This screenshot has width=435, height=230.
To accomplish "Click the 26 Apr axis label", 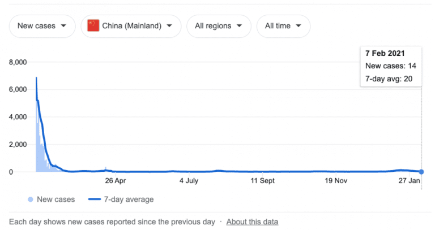I will click(x=116, y=181).
